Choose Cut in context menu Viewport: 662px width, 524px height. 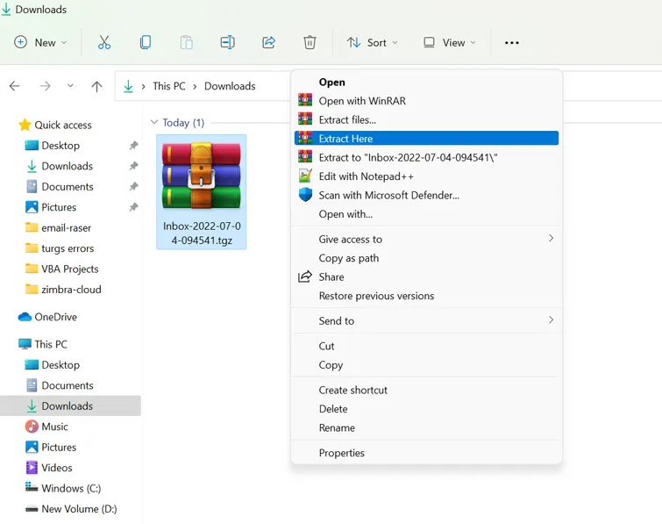pyautogui.click(x=426, y=346)
